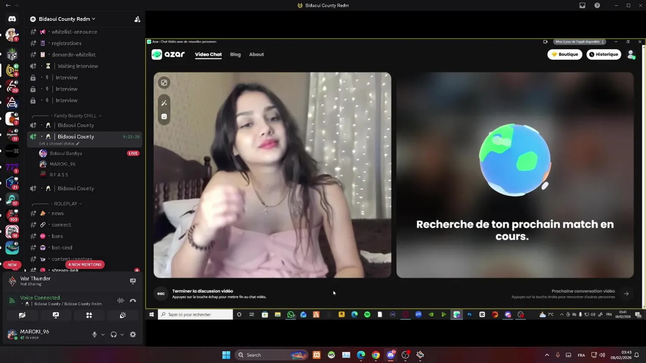Click the esc end video chat button
The image size is (646, 363).
click(161, 293)
